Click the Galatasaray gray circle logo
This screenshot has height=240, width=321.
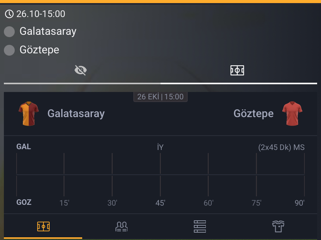[9, 32]
